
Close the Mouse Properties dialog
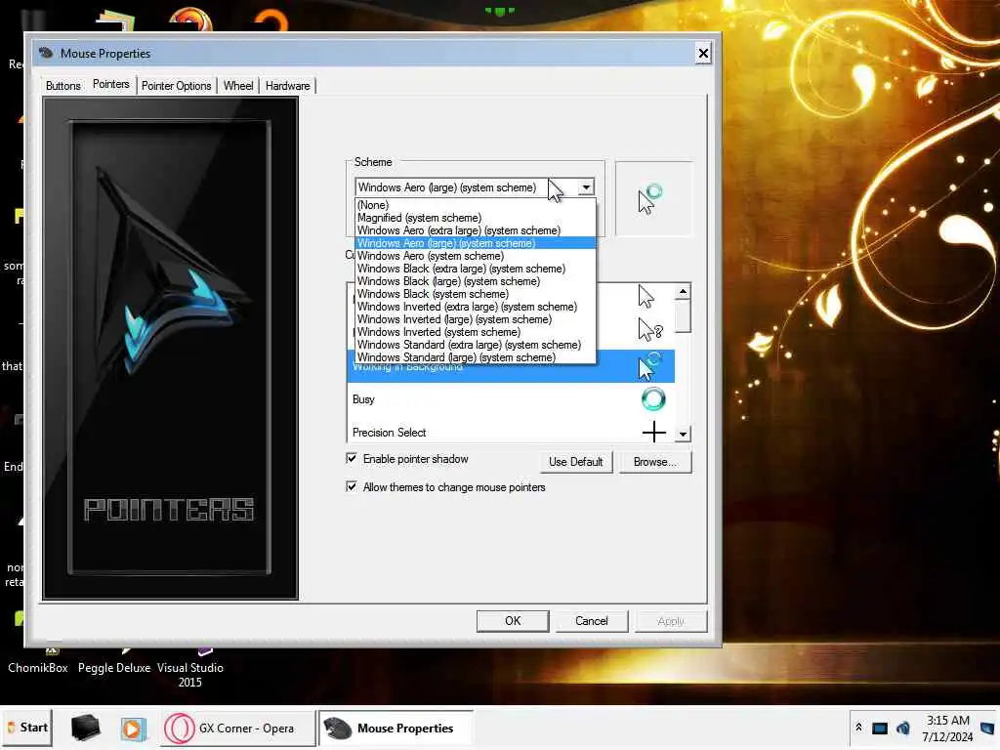click(703, 54)
